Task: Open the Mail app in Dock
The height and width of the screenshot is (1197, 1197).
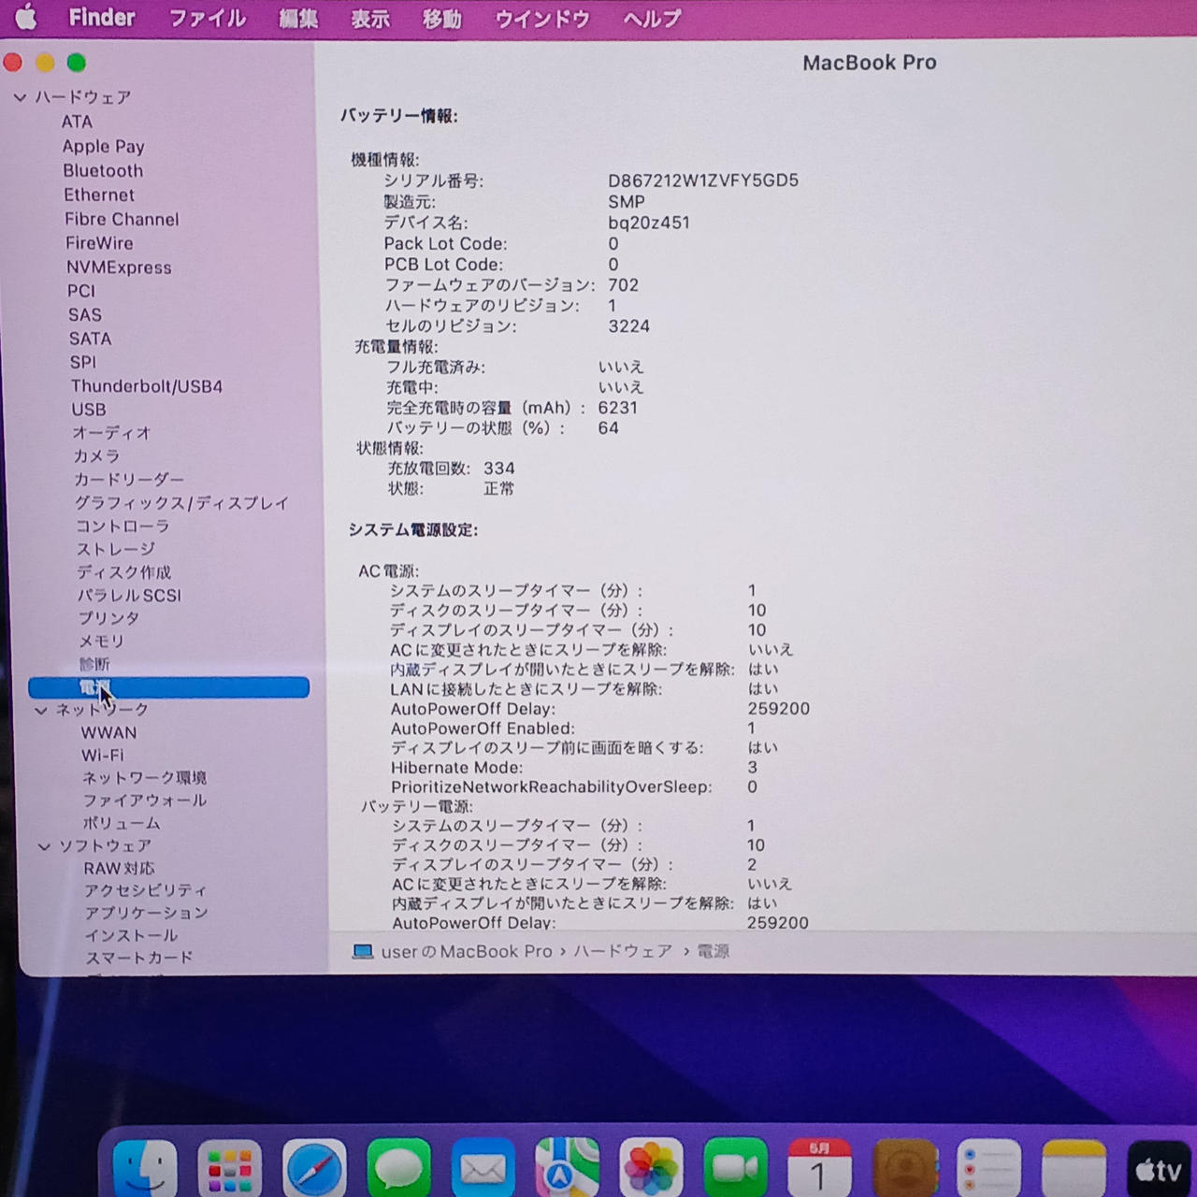Action: (483, 1169)
